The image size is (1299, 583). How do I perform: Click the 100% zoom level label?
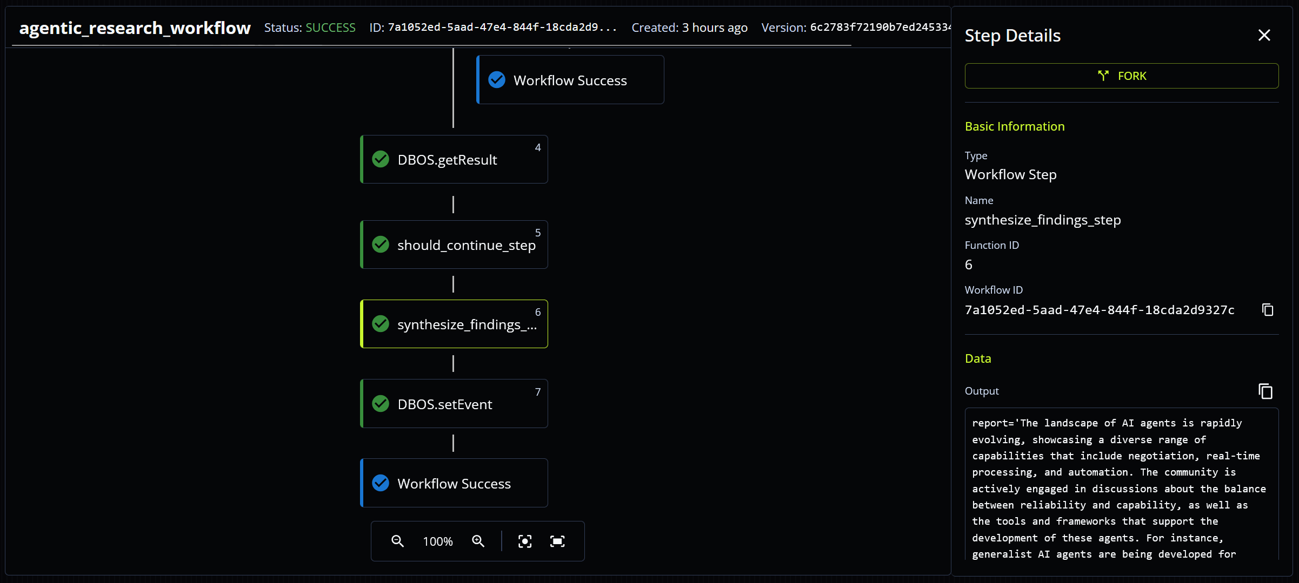pos(437,541)
